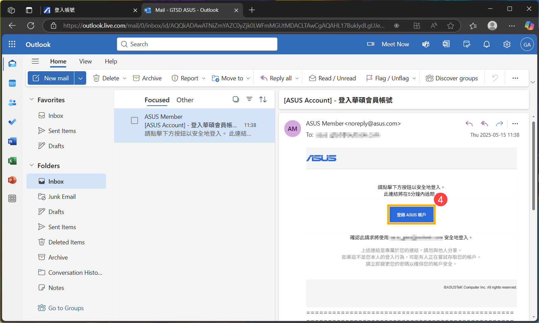Viewport: 539px width, 323px height.
Task: Refresh the browser page
Action: point(31,26)
